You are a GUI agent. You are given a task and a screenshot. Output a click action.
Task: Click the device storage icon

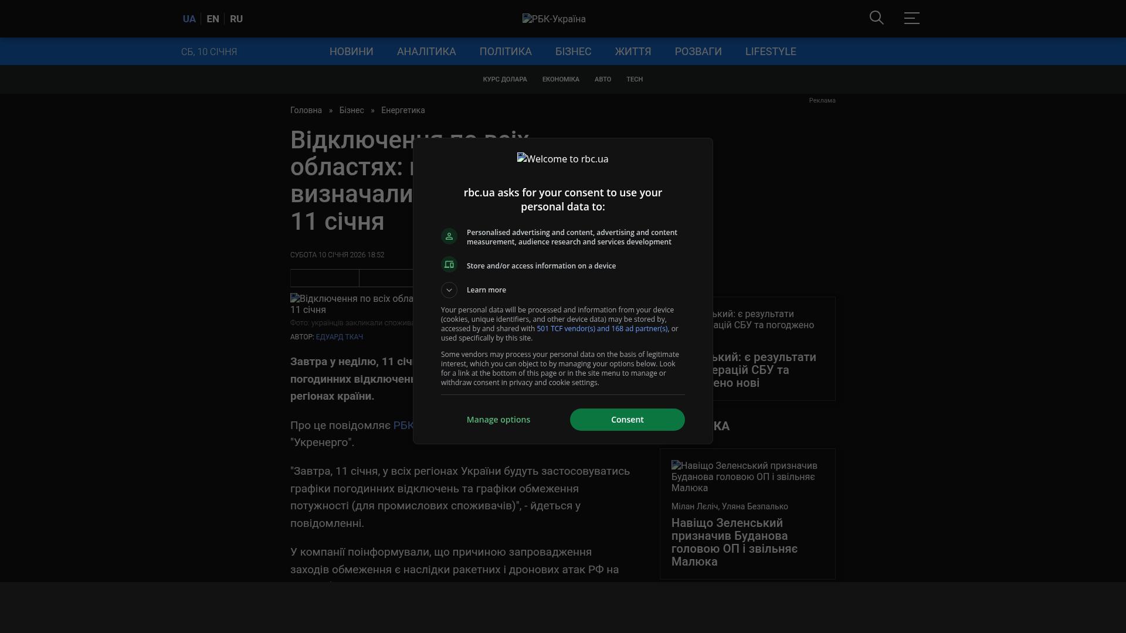pyautogui.click(x=449, y=265)
